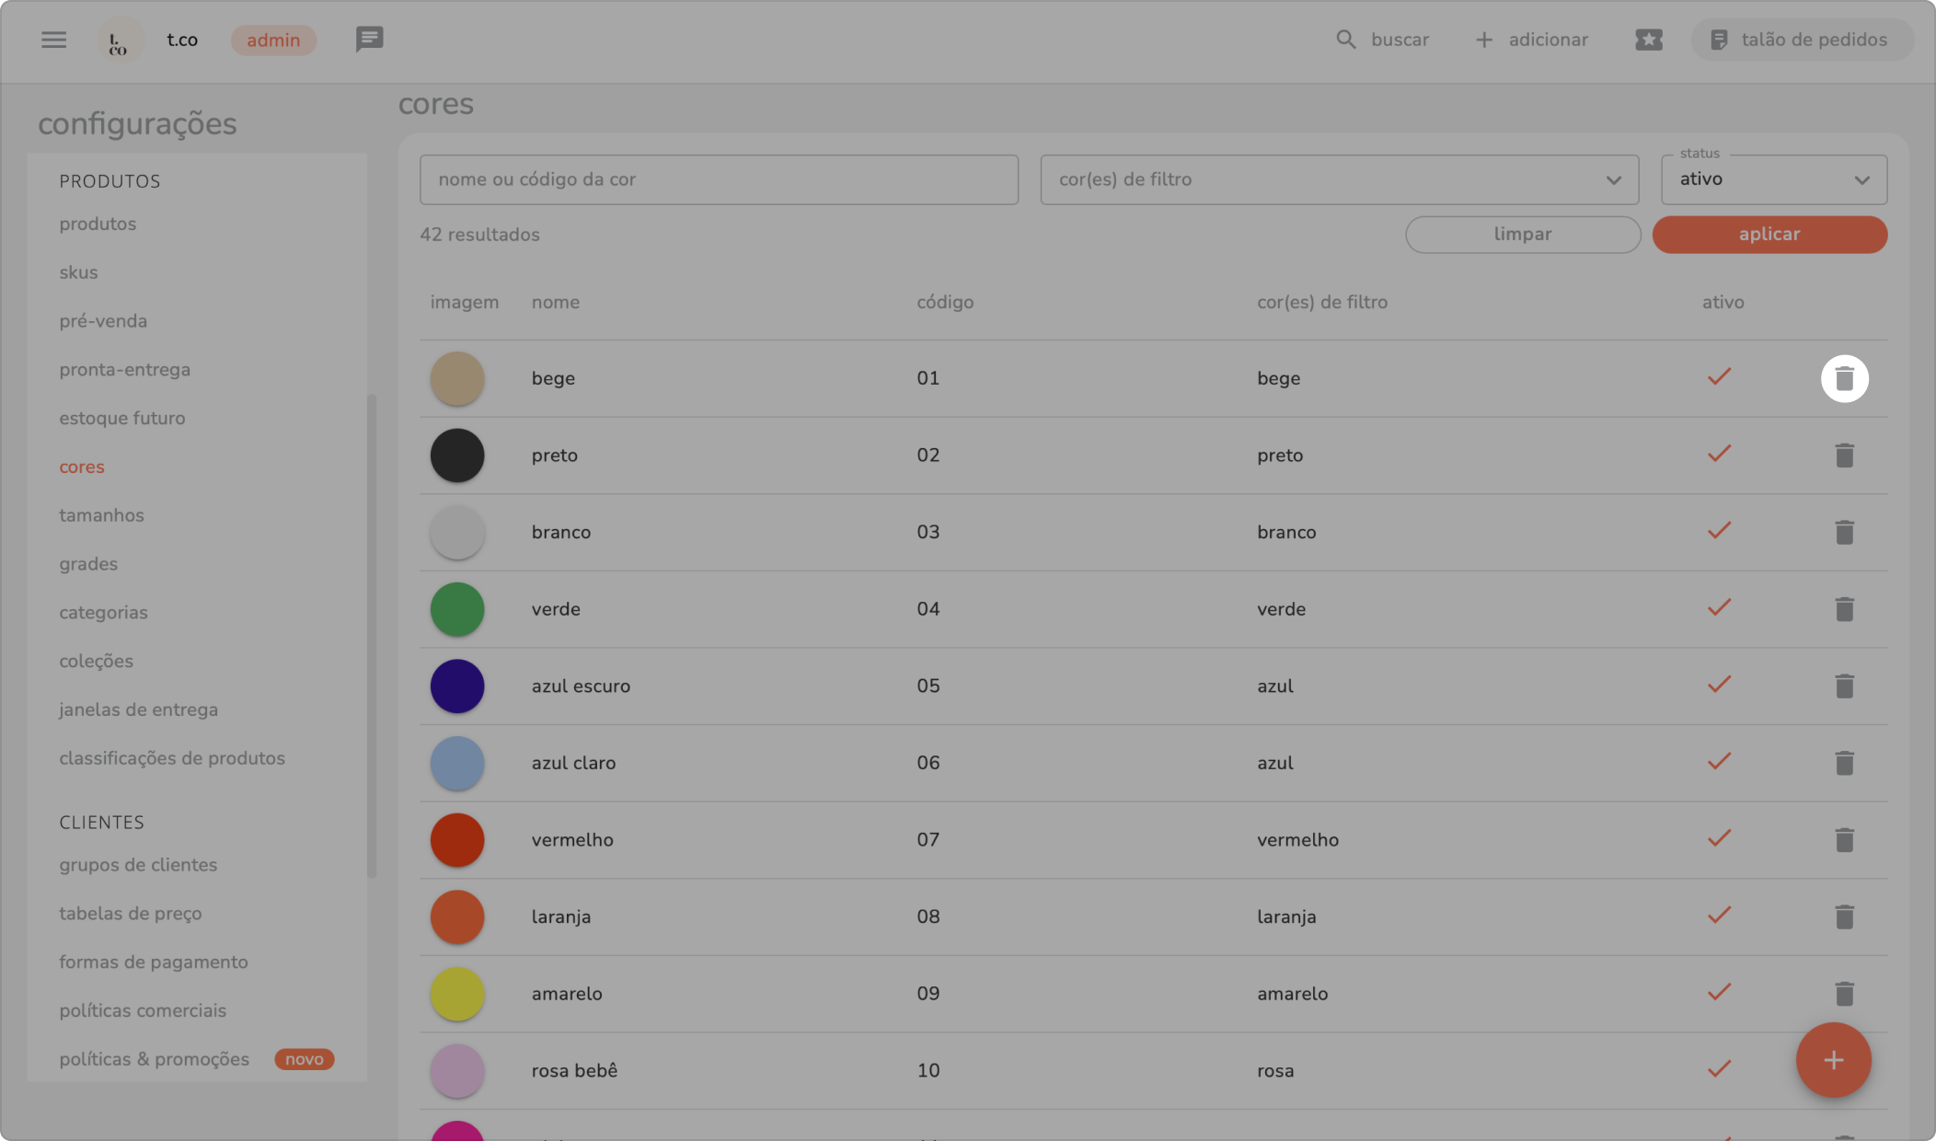
Task: Click the limpar button
Action: pyautogui.click(x=1522, y=235)
